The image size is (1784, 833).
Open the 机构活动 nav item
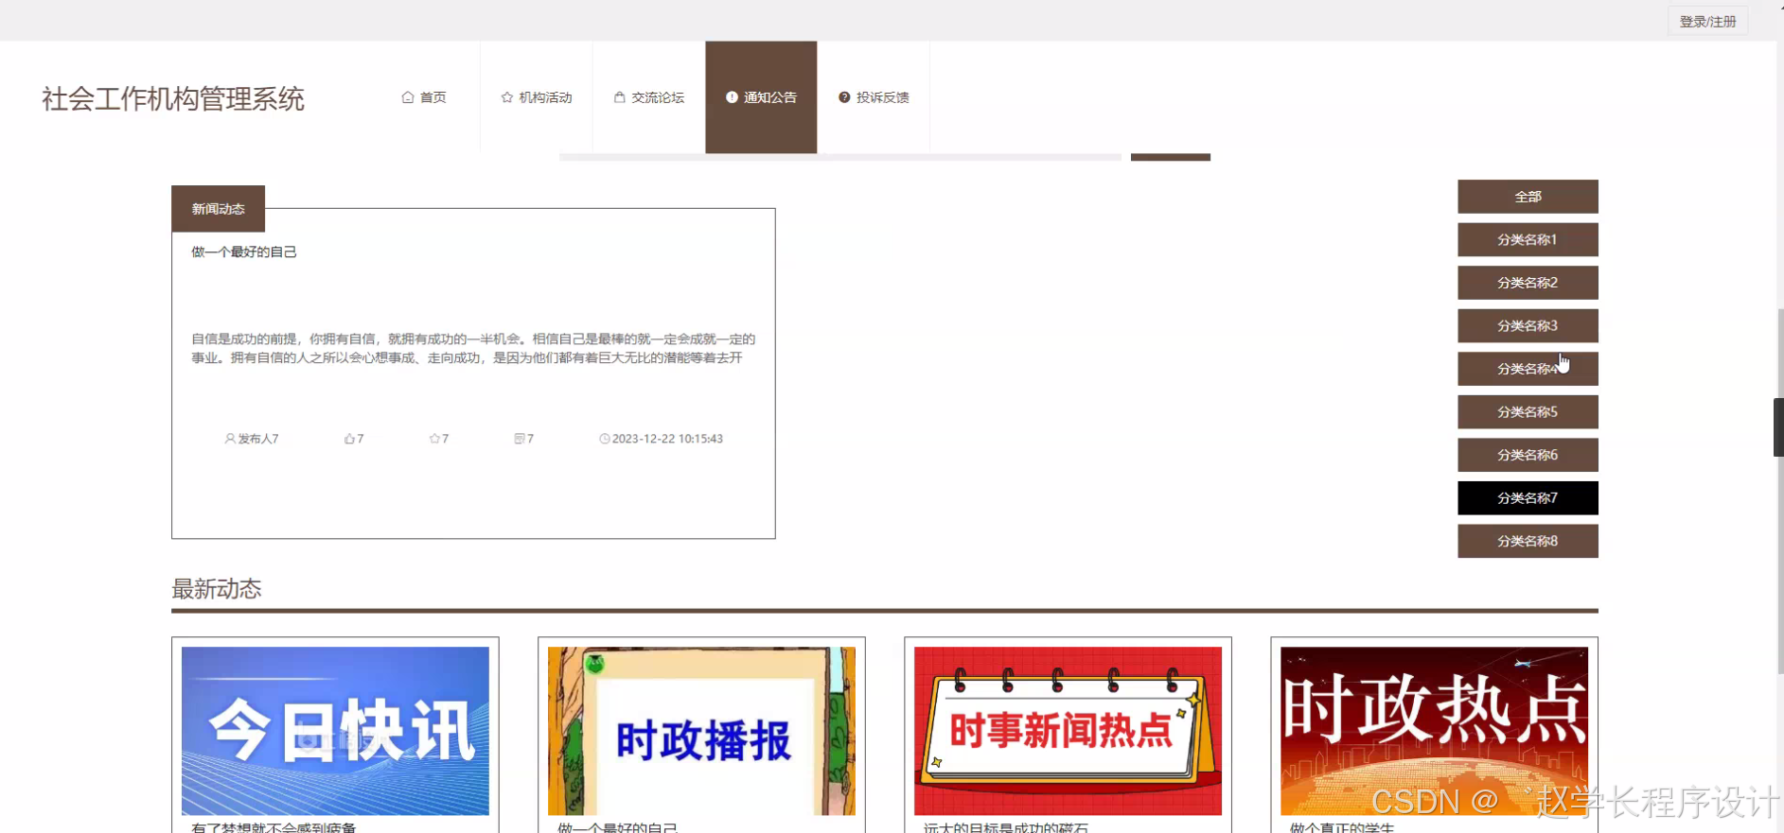click(x=537, y=97)
